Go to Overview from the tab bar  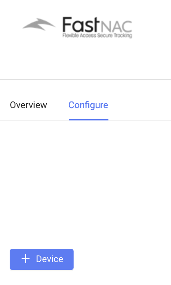(x=29, y=105)
